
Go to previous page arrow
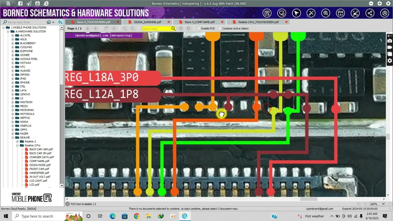point(88,29)
